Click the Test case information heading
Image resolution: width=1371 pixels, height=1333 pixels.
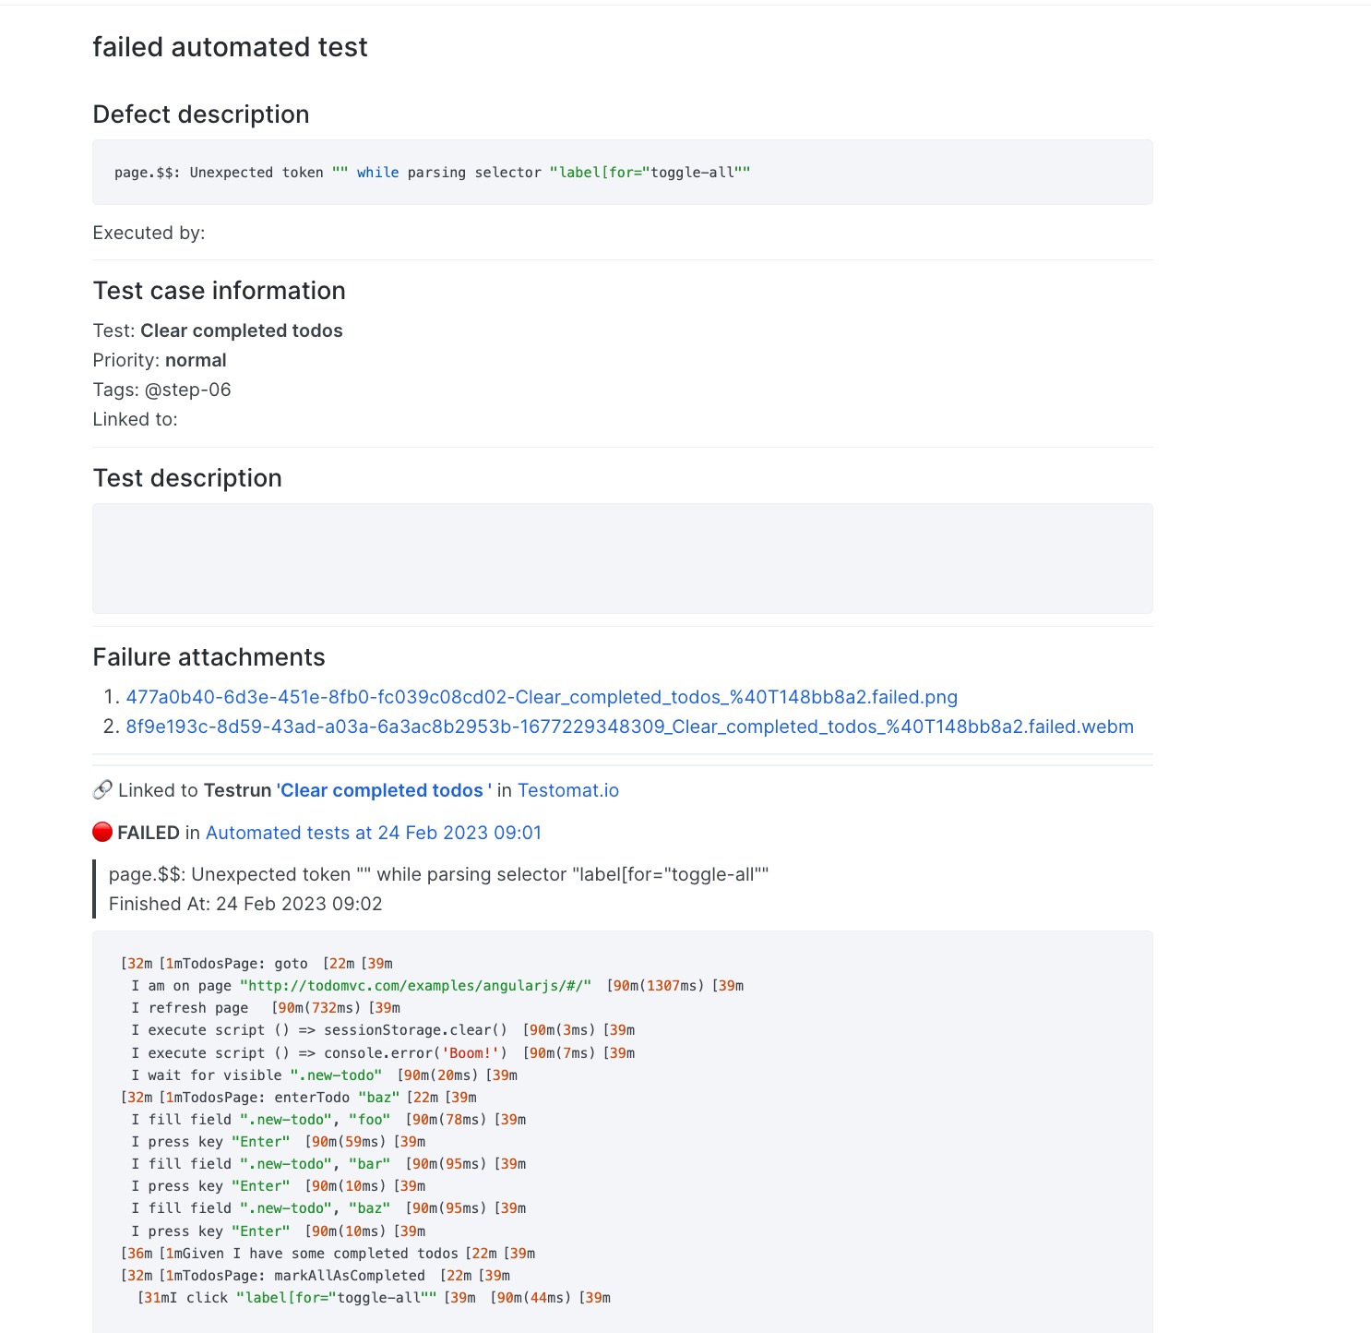coord(219,291)
